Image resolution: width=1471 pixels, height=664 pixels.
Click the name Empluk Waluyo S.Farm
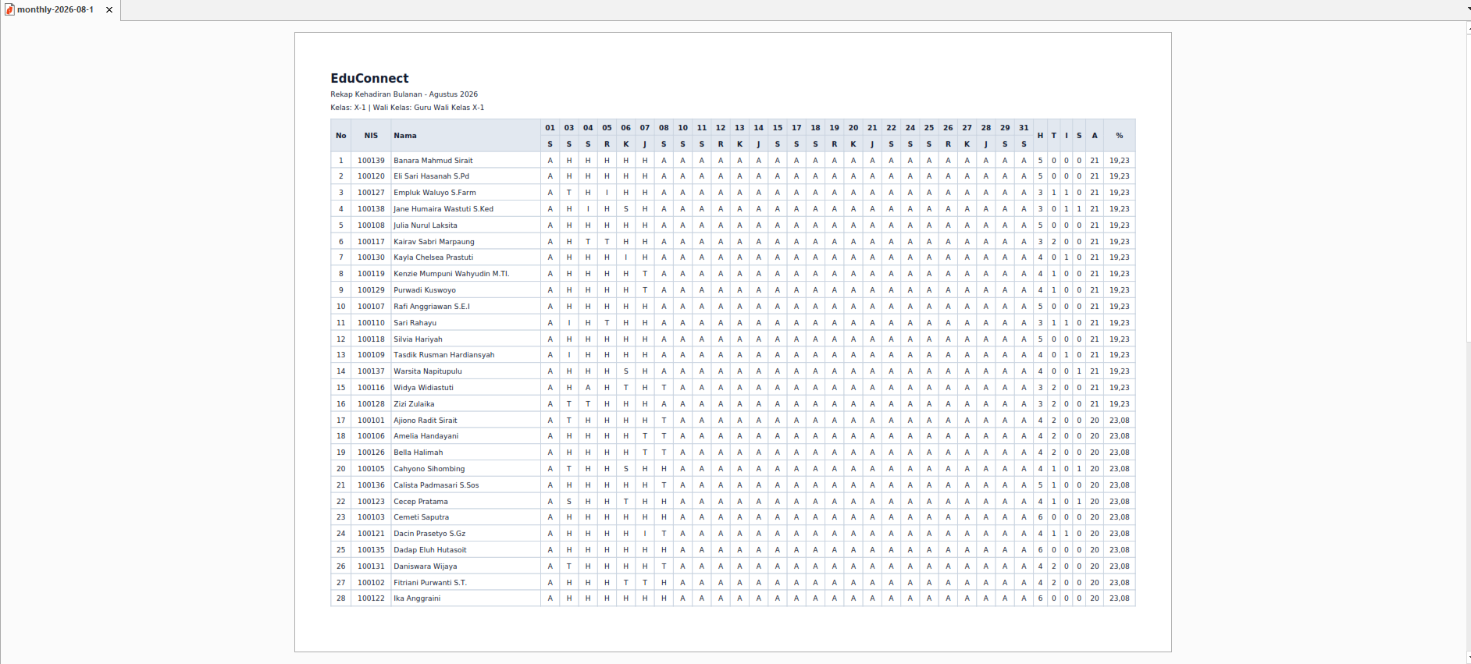click(434, 193)
